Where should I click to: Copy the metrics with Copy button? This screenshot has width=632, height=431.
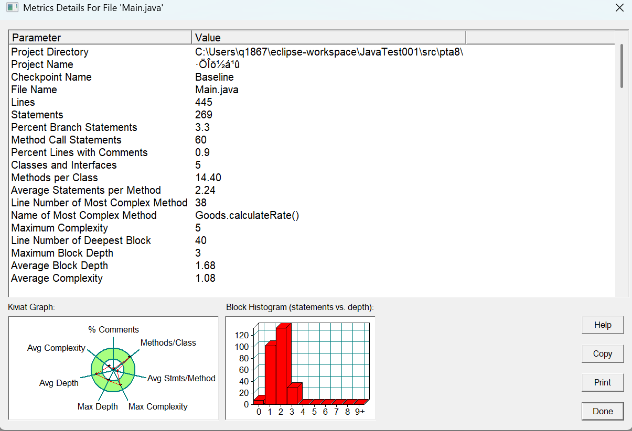click(603, 353)
